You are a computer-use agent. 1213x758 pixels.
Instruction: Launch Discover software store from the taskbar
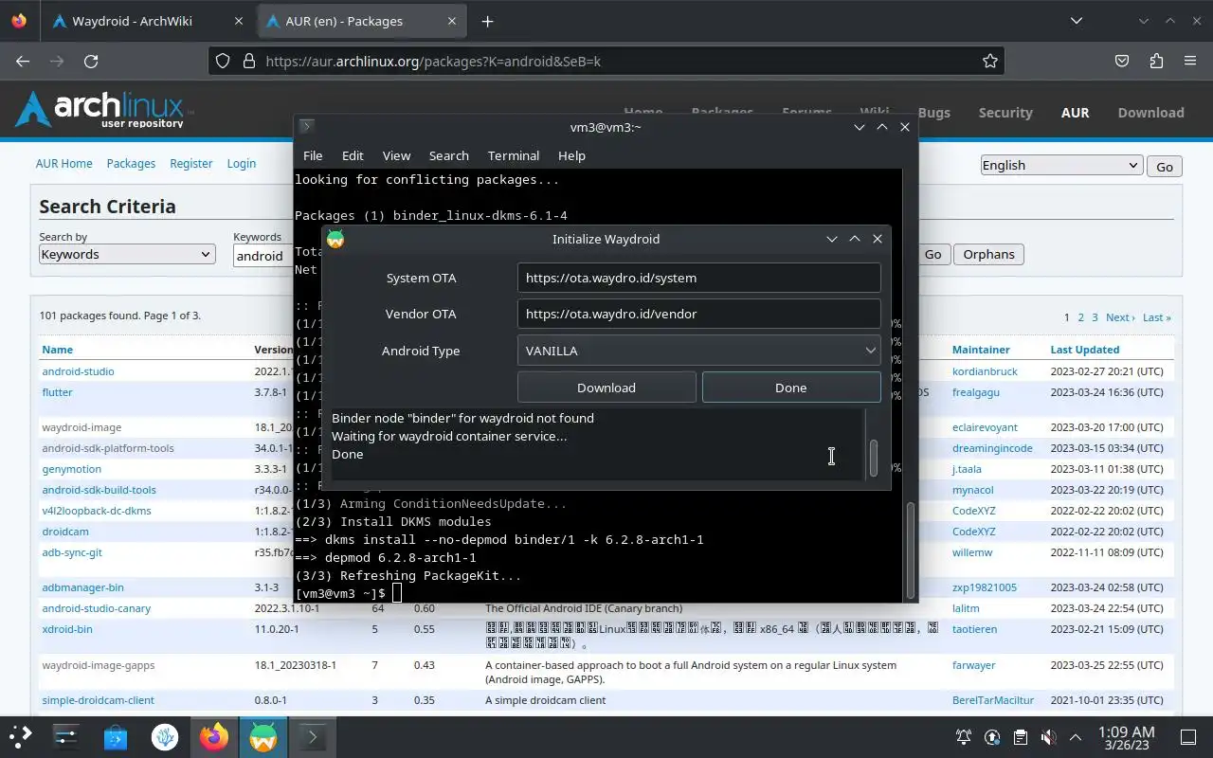116,736
